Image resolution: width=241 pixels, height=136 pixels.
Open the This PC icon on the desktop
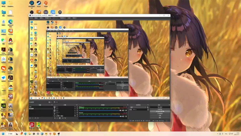point(3,4)
